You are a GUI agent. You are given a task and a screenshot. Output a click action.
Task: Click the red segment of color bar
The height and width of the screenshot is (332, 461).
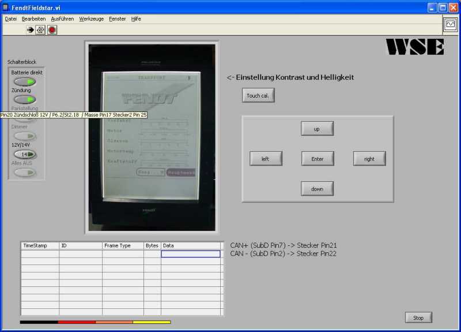click(x=77, y=322)
